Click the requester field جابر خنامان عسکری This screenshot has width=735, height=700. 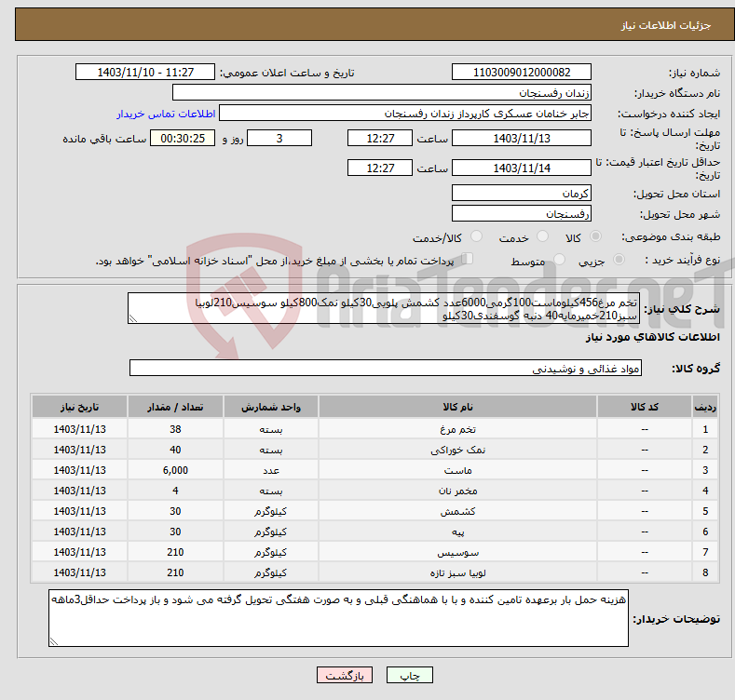405,114
